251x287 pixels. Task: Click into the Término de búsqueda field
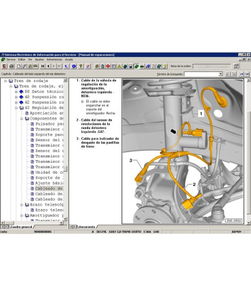(x=201, y=74)
